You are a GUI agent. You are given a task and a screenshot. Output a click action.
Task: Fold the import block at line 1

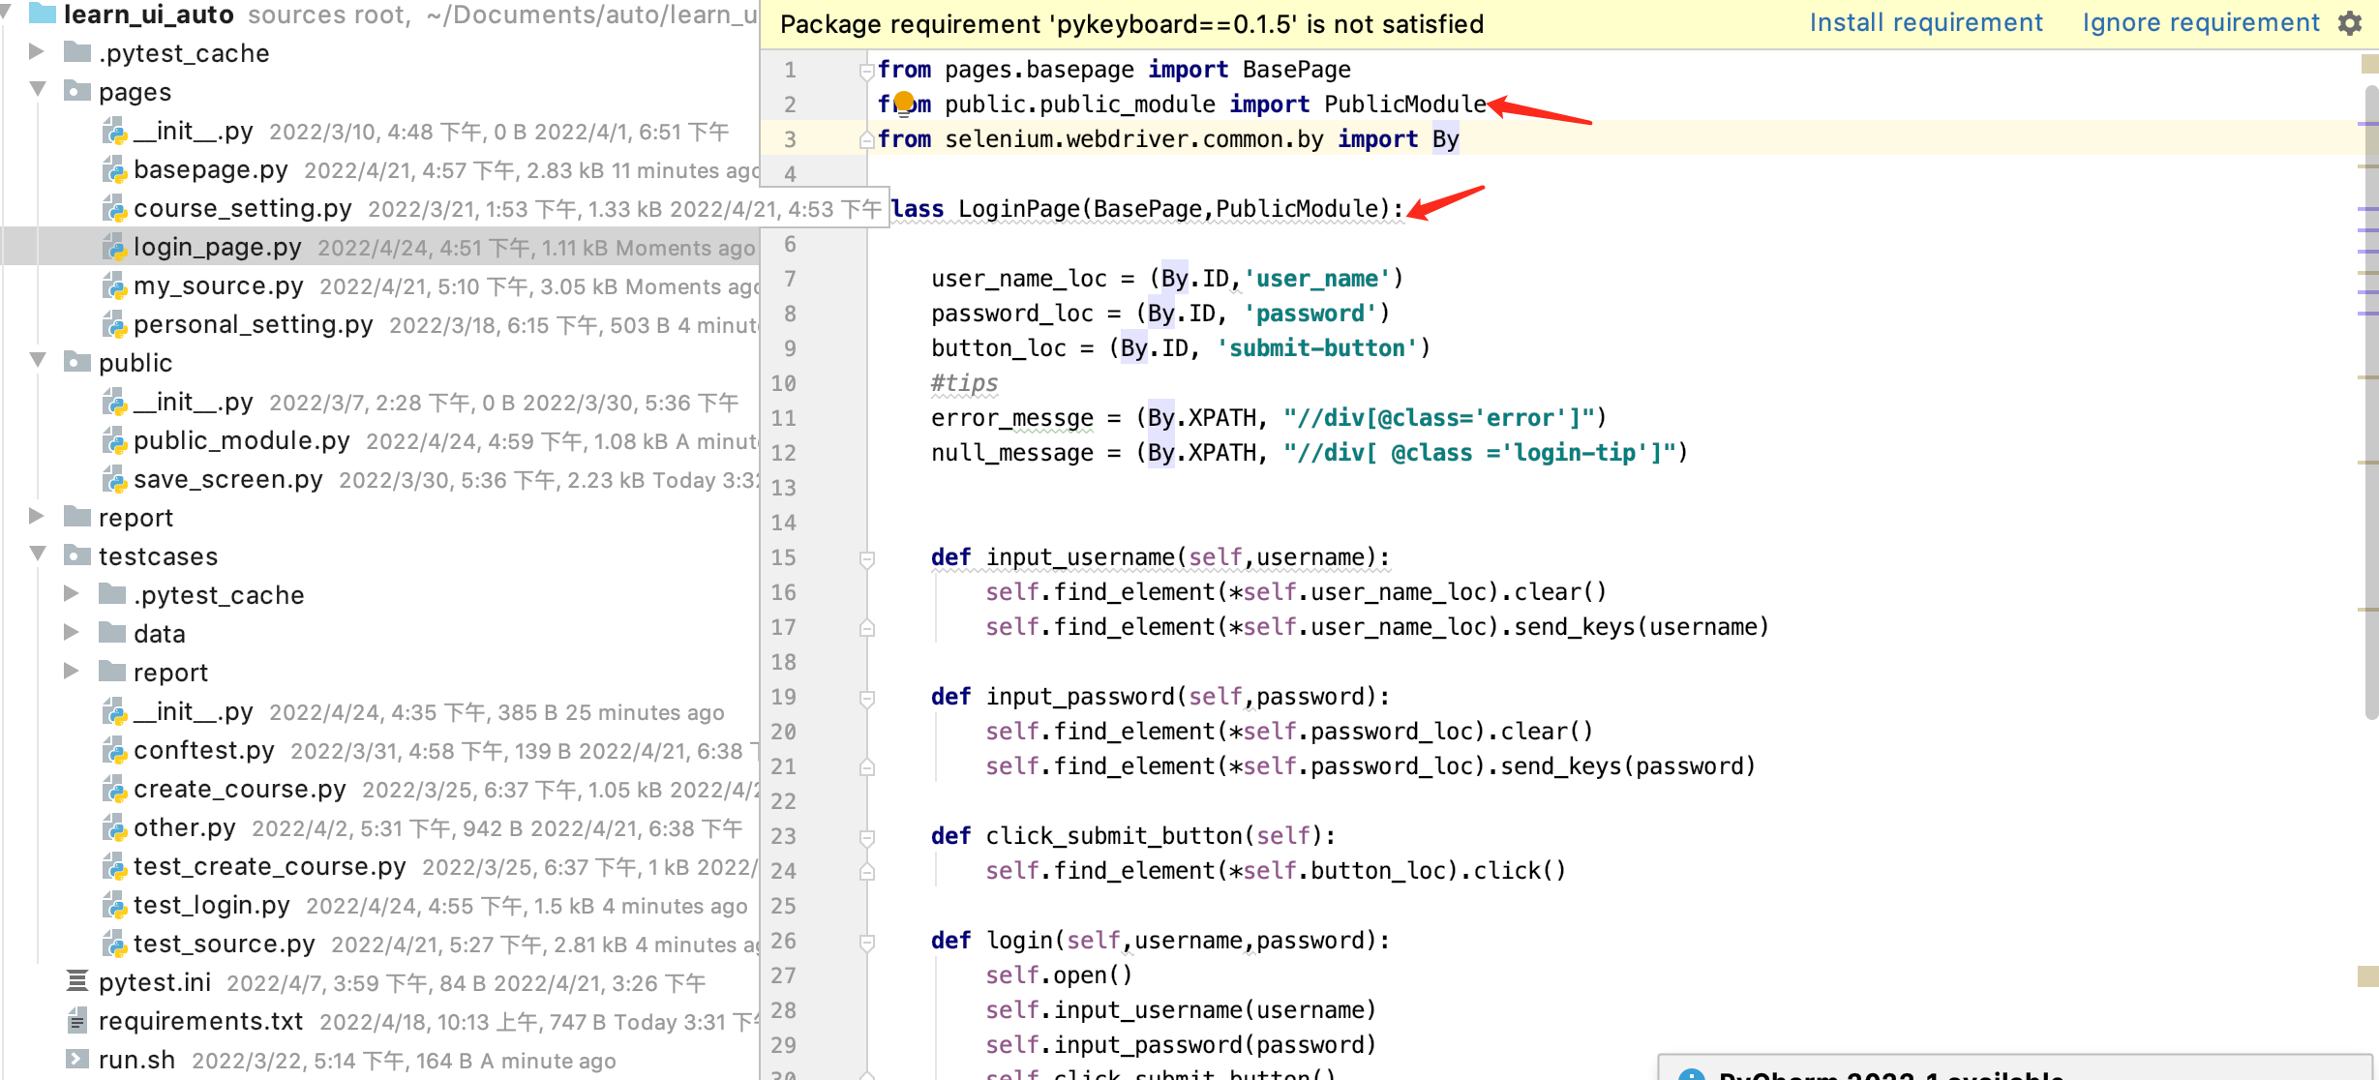click(867, 70)
